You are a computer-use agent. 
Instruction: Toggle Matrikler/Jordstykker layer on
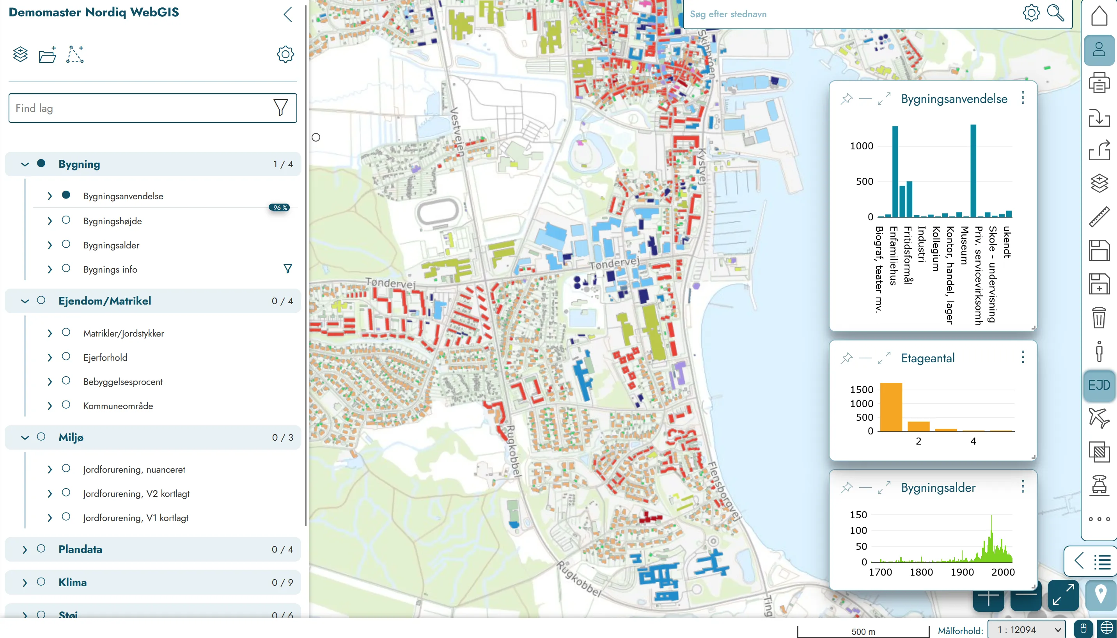point(66,332)
